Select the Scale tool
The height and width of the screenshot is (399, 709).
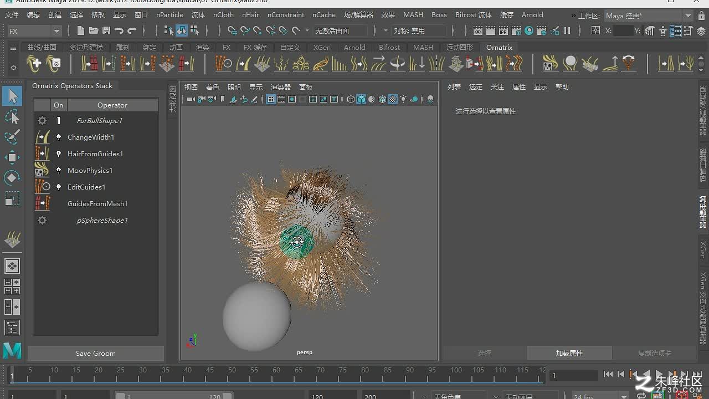(x=12, y=198)
